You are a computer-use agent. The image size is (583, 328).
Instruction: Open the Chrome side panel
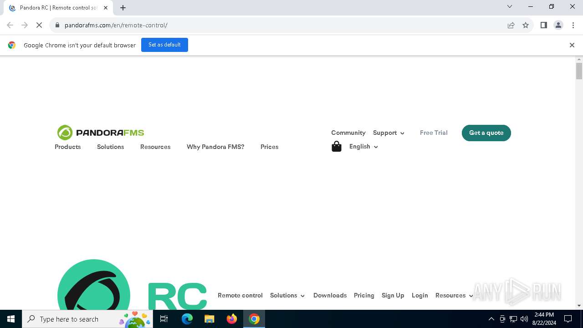click(544, 25)
